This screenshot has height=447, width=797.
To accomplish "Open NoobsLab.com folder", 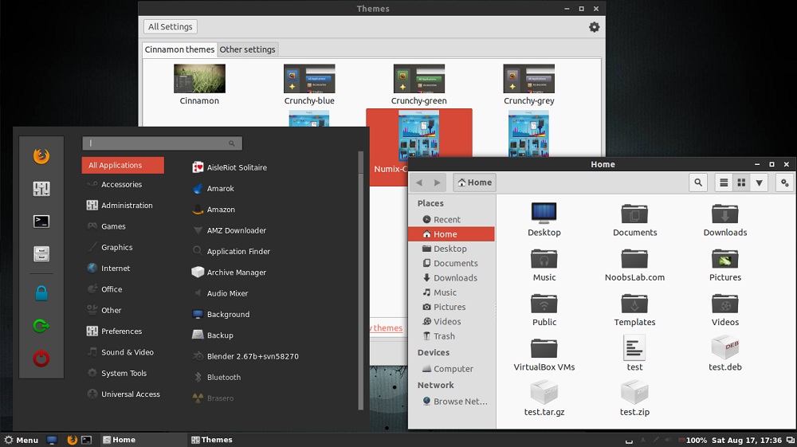I will pos(634,265).
